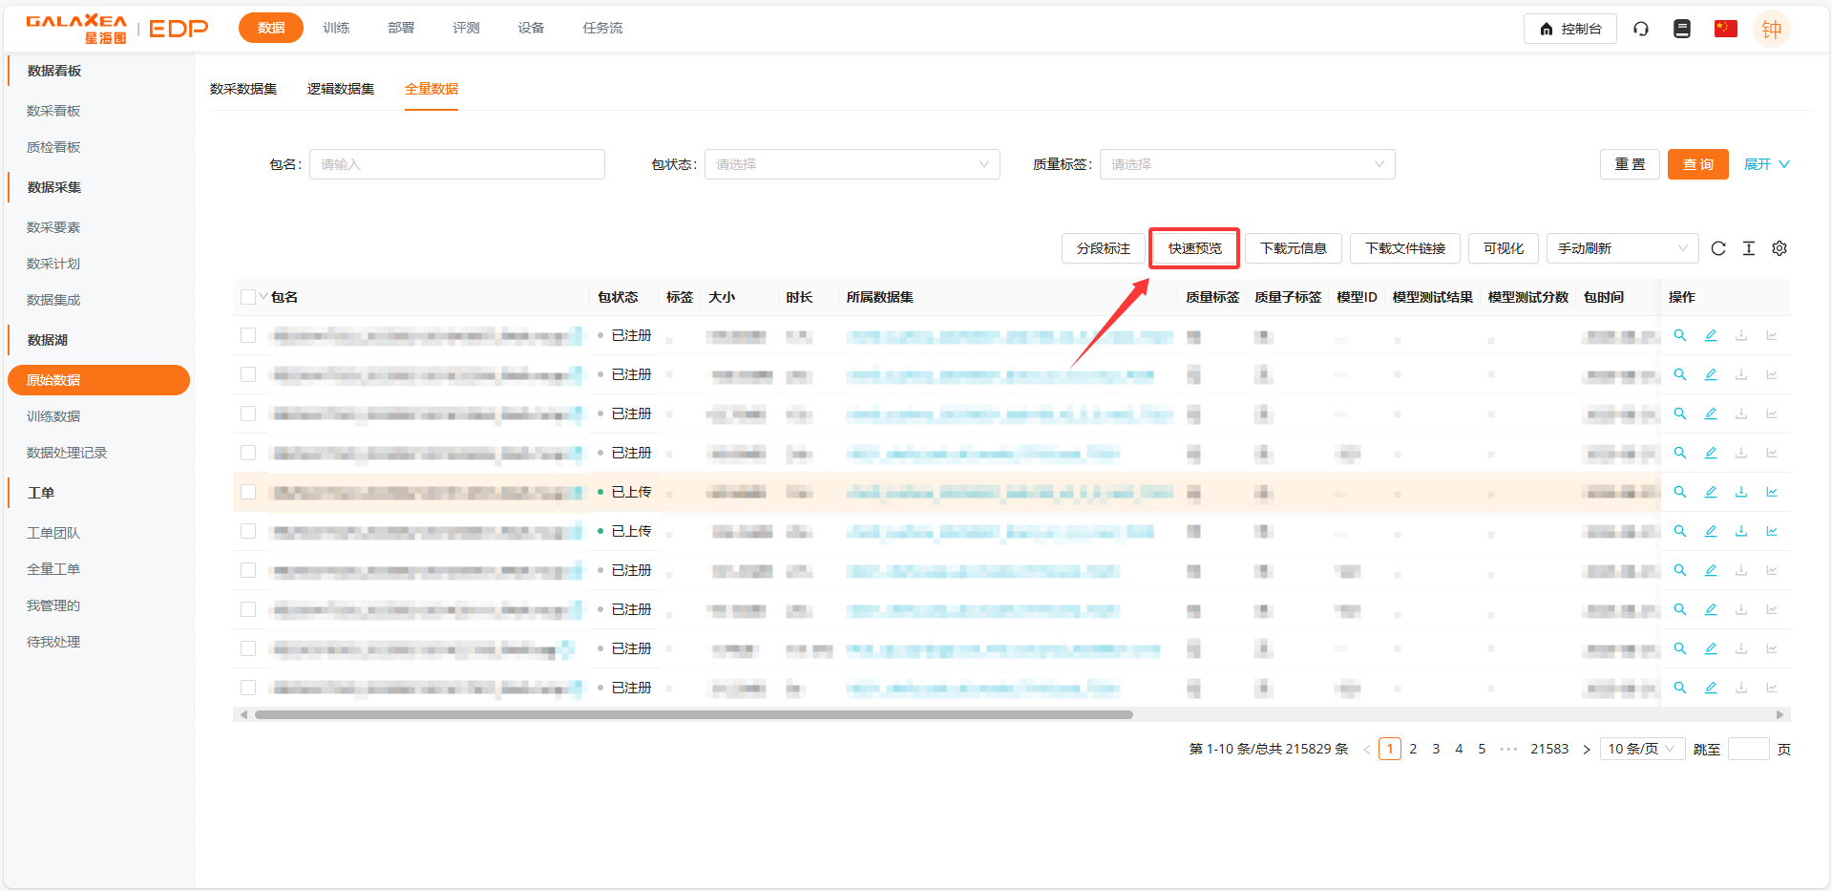Open the 训练 top menu
This screenshot has height=891, width=1832.
pos(336,28)
